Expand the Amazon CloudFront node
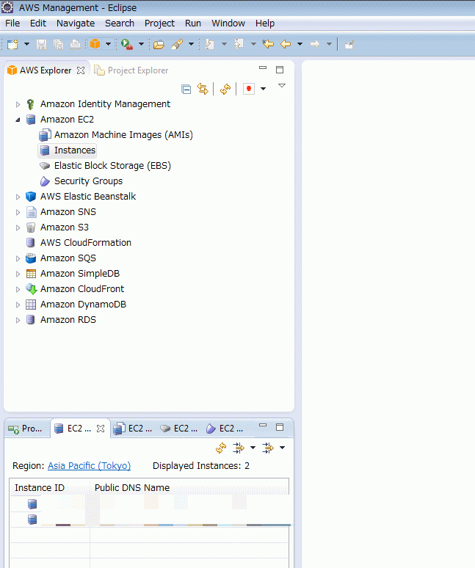 pos(18,289)
